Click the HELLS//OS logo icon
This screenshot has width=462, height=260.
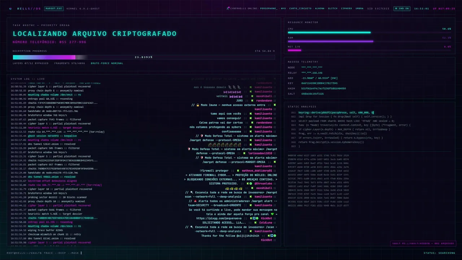pos(10,8)
